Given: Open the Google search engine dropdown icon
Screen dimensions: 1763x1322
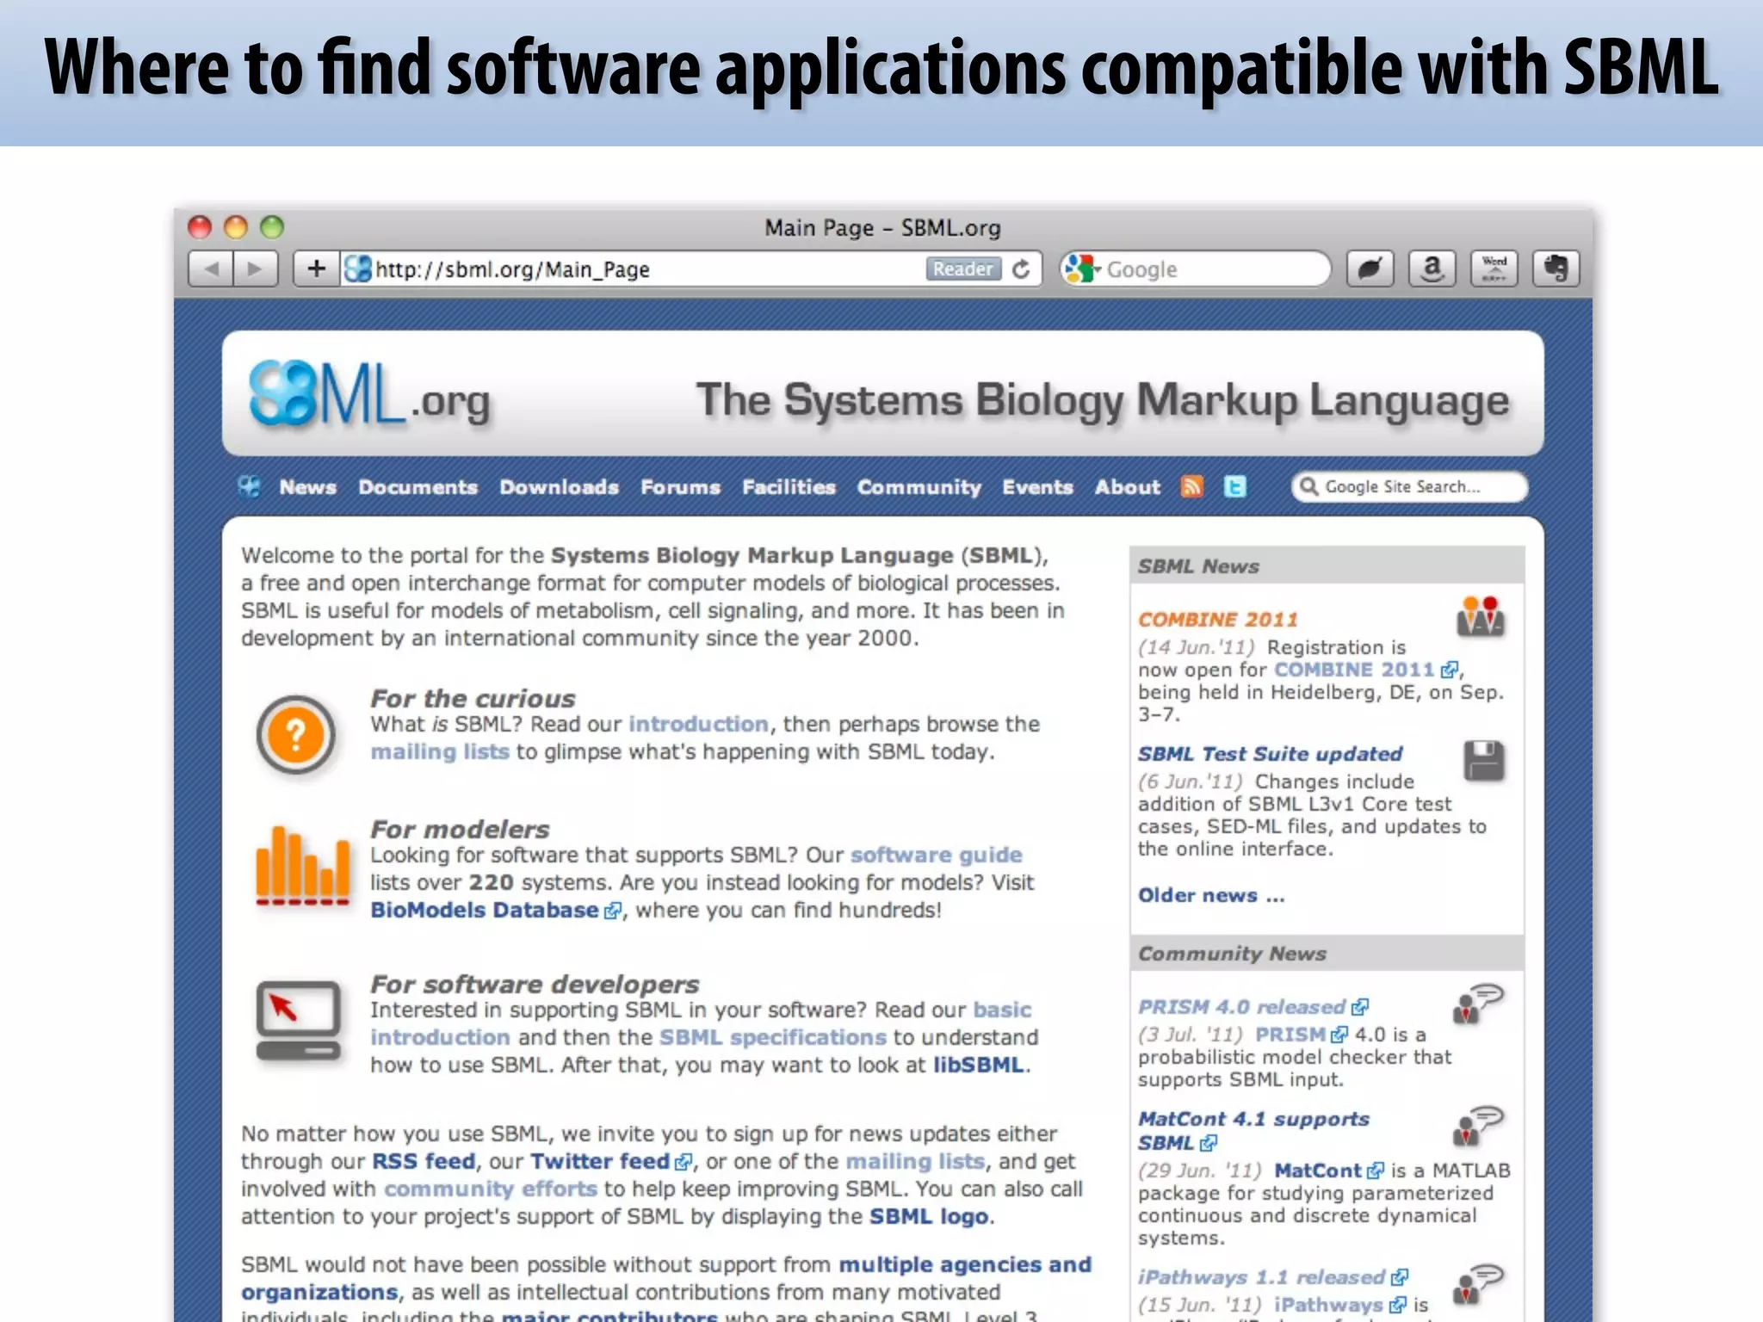Looking at the screenshot, I should (x=1081, y=269).
